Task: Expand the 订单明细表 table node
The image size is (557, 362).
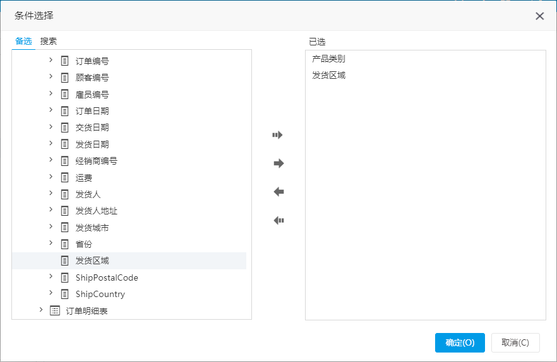Action: [x=41, y=310]
